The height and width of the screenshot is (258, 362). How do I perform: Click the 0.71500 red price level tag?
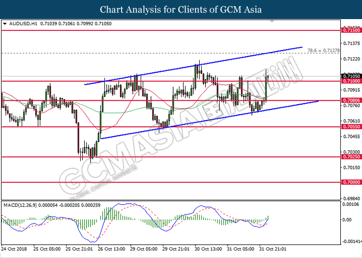351,30
